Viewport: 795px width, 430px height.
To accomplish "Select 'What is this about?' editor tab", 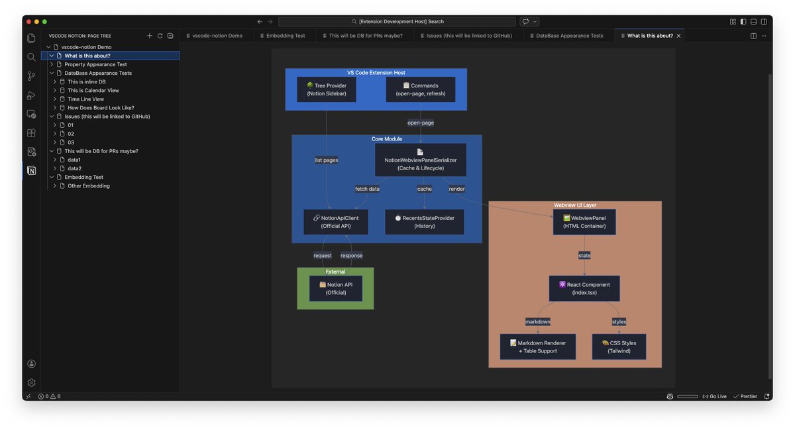I will click(x=650, y=36).
